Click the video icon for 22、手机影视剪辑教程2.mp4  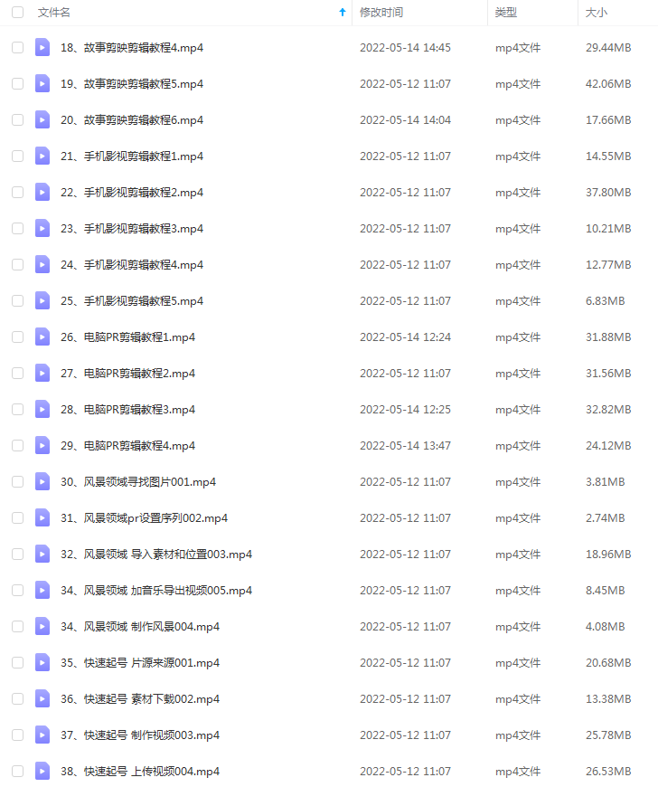pos(42,193)
